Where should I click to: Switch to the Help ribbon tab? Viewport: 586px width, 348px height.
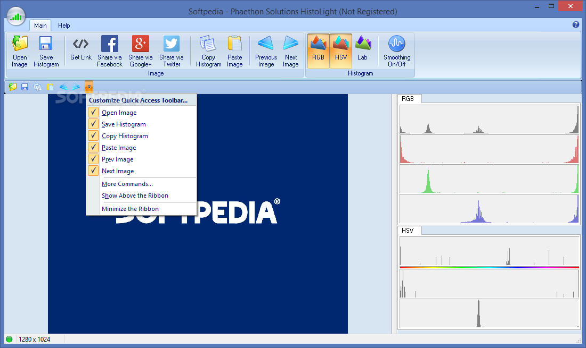(64, 26)
